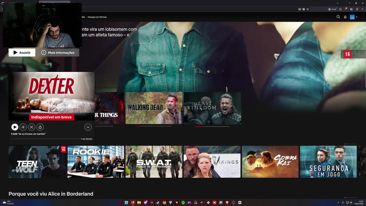
Task: Open the weather widget showing 19°C
Action: (8, 203)
